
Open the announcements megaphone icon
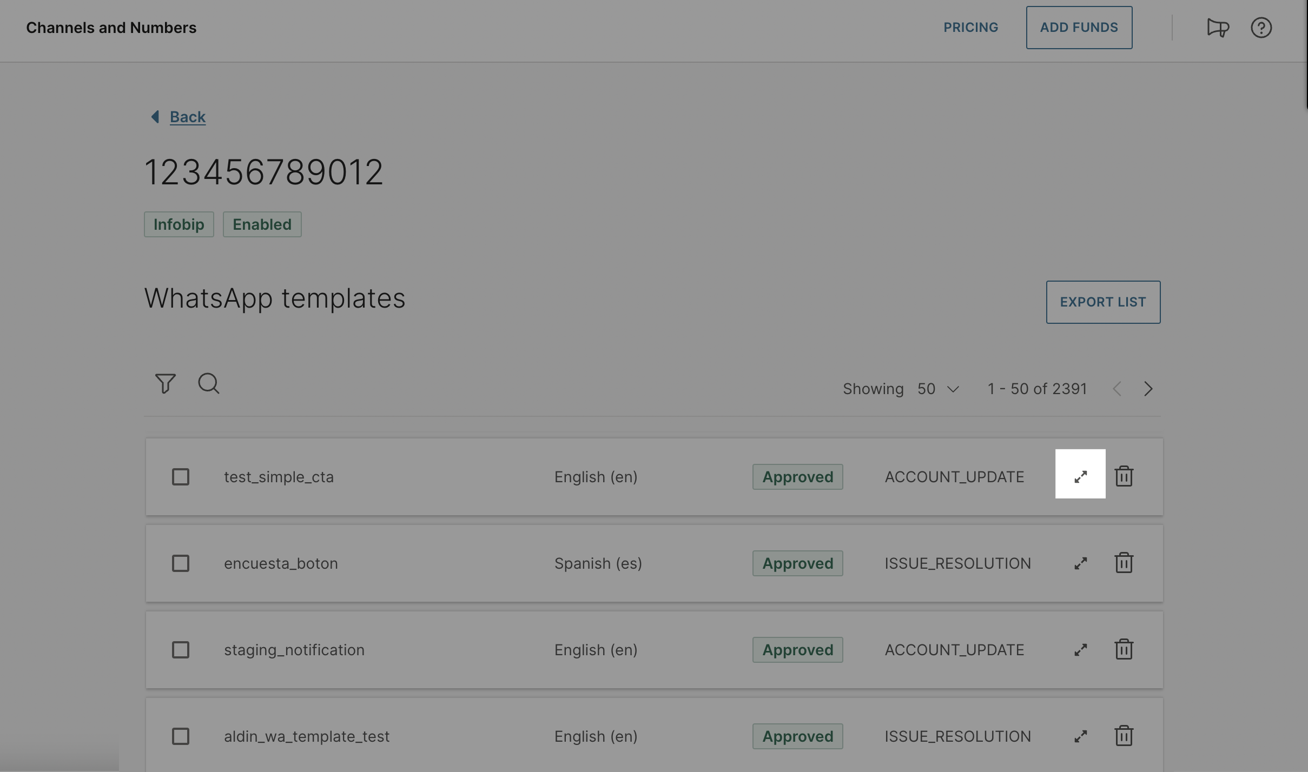(1218, 28)
